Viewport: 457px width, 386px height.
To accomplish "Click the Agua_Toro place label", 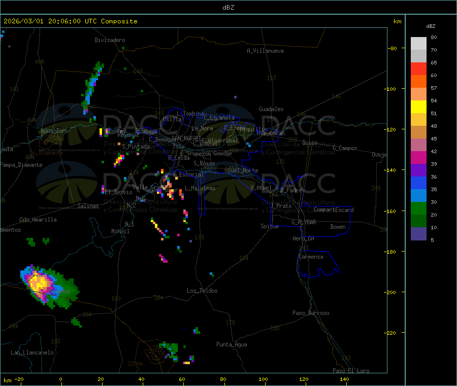I will [54, 131].
